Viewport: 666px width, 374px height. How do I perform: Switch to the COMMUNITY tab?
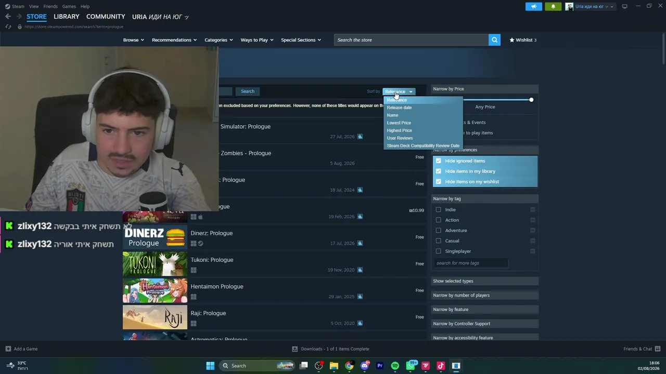click(106, 17)
